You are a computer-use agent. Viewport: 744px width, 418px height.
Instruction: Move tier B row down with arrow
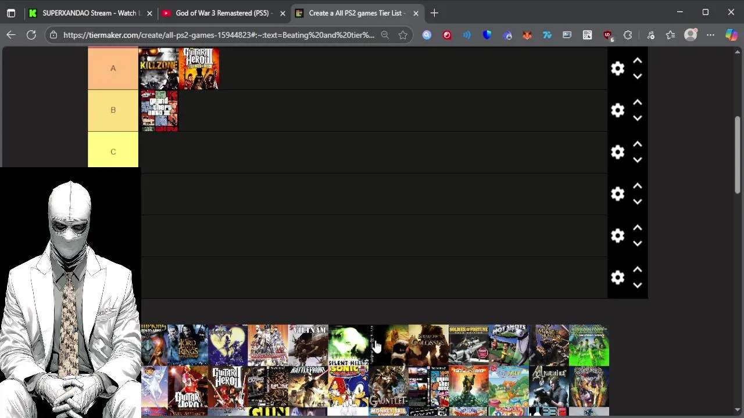(x=637, y=118)
